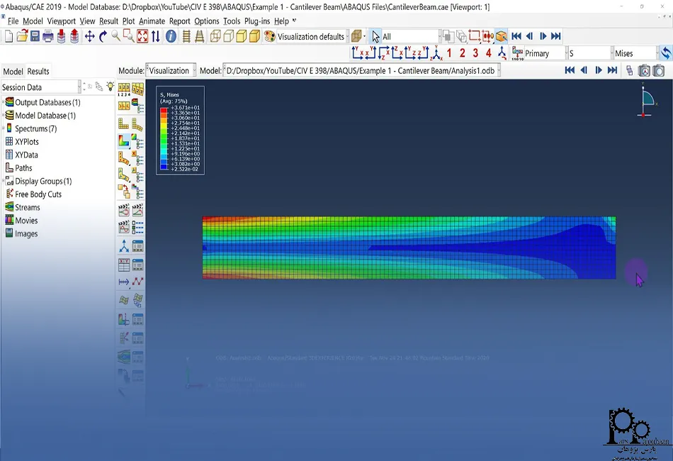Apply the Auto-Fit View tool
The height and width of the screenshot is (461, 673).
(142, 36)
